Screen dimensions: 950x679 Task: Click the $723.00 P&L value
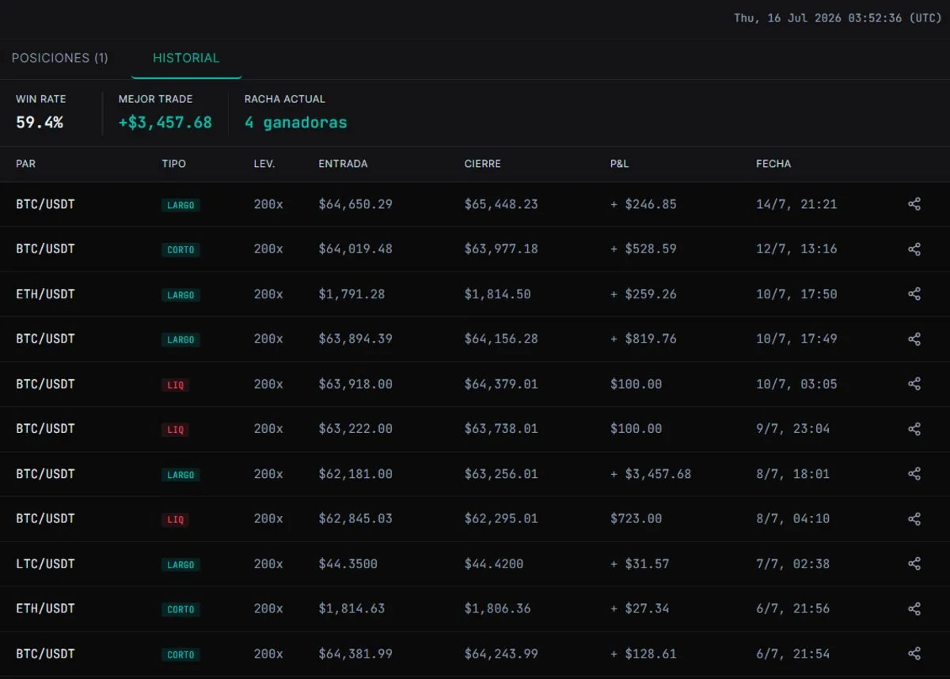point(636,519)
